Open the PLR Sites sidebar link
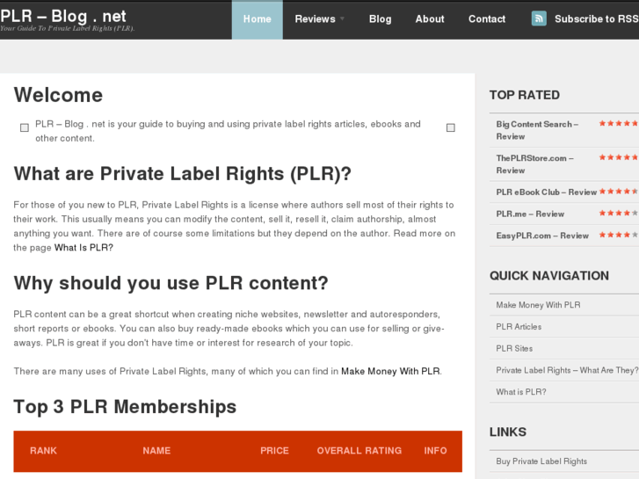Image resolution: width=639 pixels, height=479 pixels. tap(514, 349)
